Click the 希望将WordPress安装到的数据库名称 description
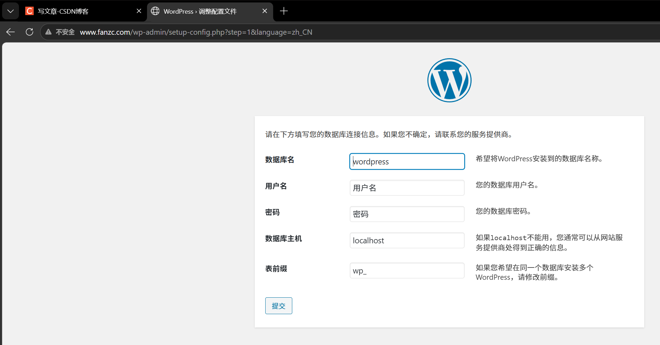Screen dimensions: 660x345 pos(539,159)
